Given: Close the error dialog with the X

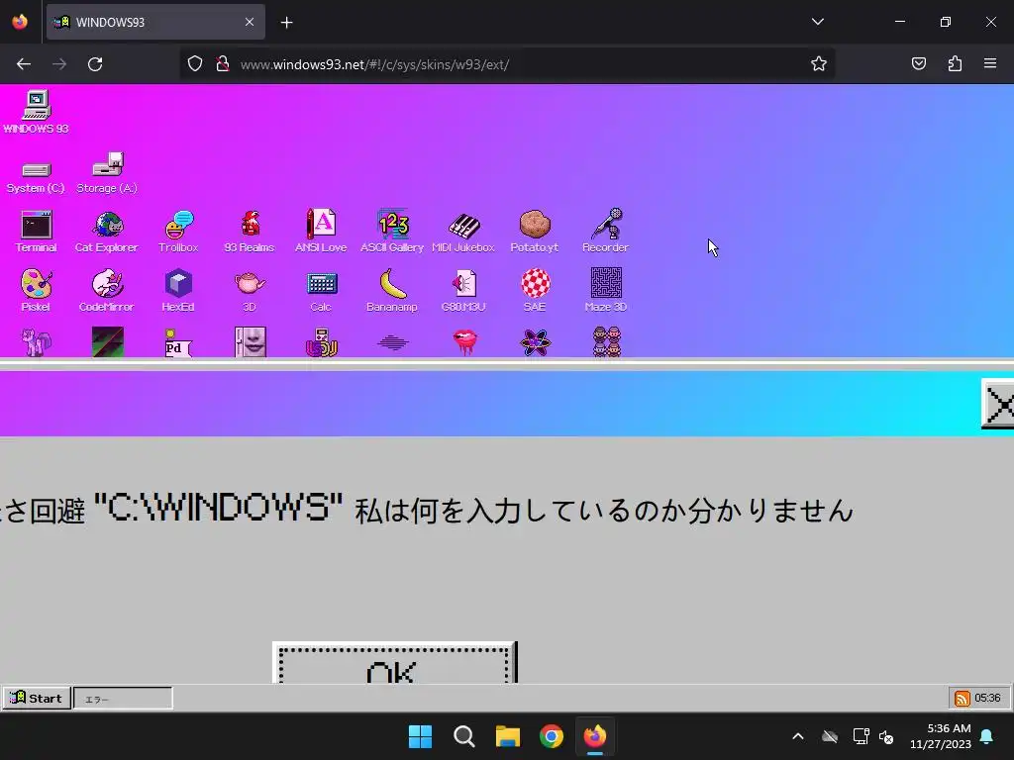Looking at the screenshot, I should point(998,405).
